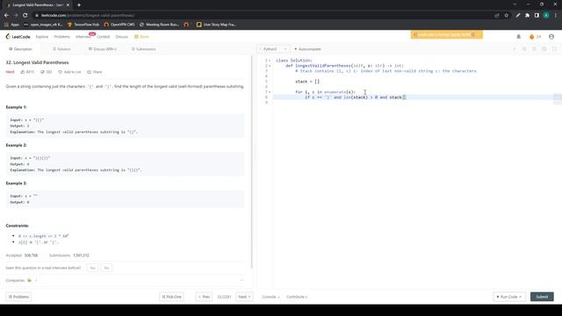Open the browser extensions puzzle icon

point(527,16)
